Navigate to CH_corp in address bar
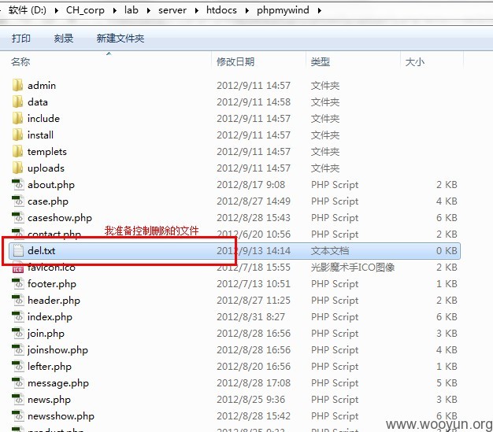493x432 pixels. 85,10
